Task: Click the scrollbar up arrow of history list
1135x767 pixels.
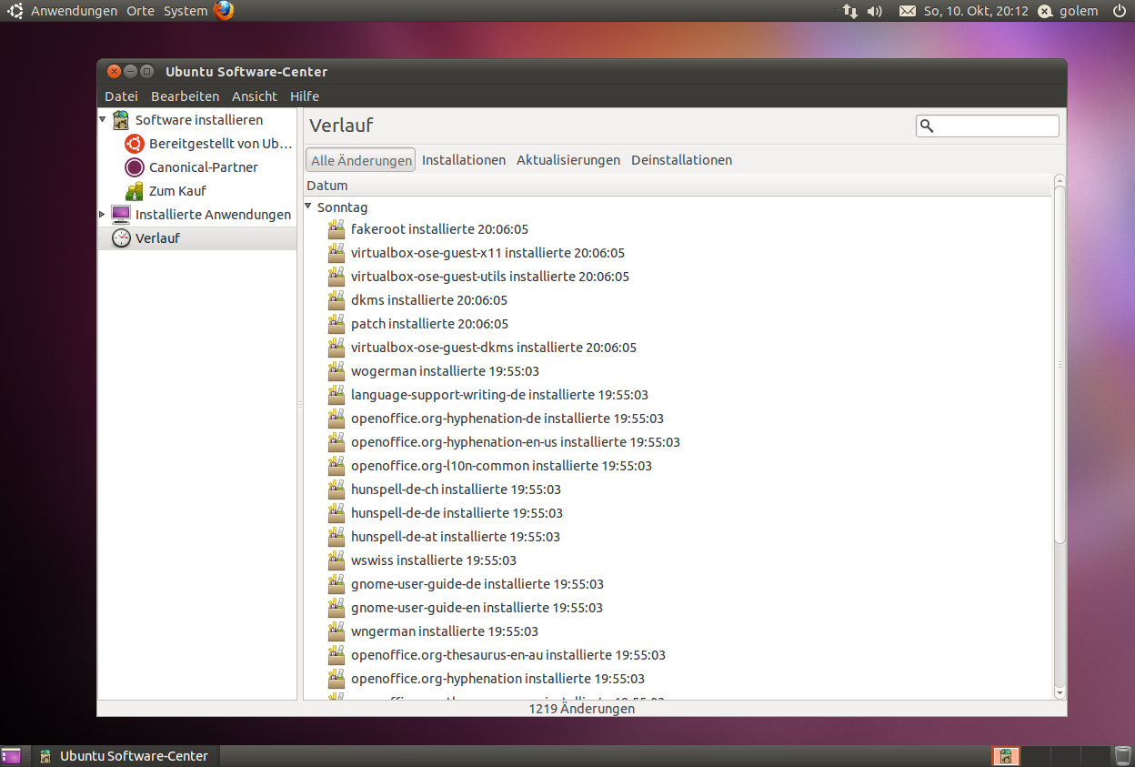Action: click(x=1060, y=181)
